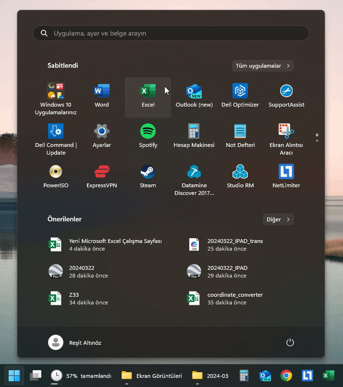Open Hesap Makinesi calculator
Image resolution: width=343 pixels, height=387 pixels.
click(194, 138)
